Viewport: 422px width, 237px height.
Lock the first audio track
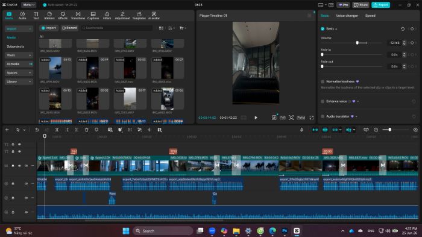[13, 183]
